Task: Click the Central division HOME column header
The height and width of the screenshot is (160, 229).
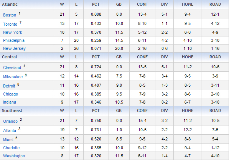Action: pos(188,57)
